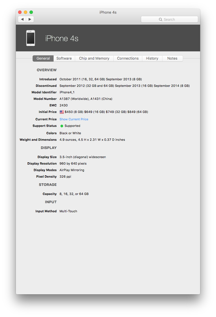Click model identifier value iPhone4,1
Image resolution: width=216 pixels, height=317 pixels.
(x=67, y=93)
